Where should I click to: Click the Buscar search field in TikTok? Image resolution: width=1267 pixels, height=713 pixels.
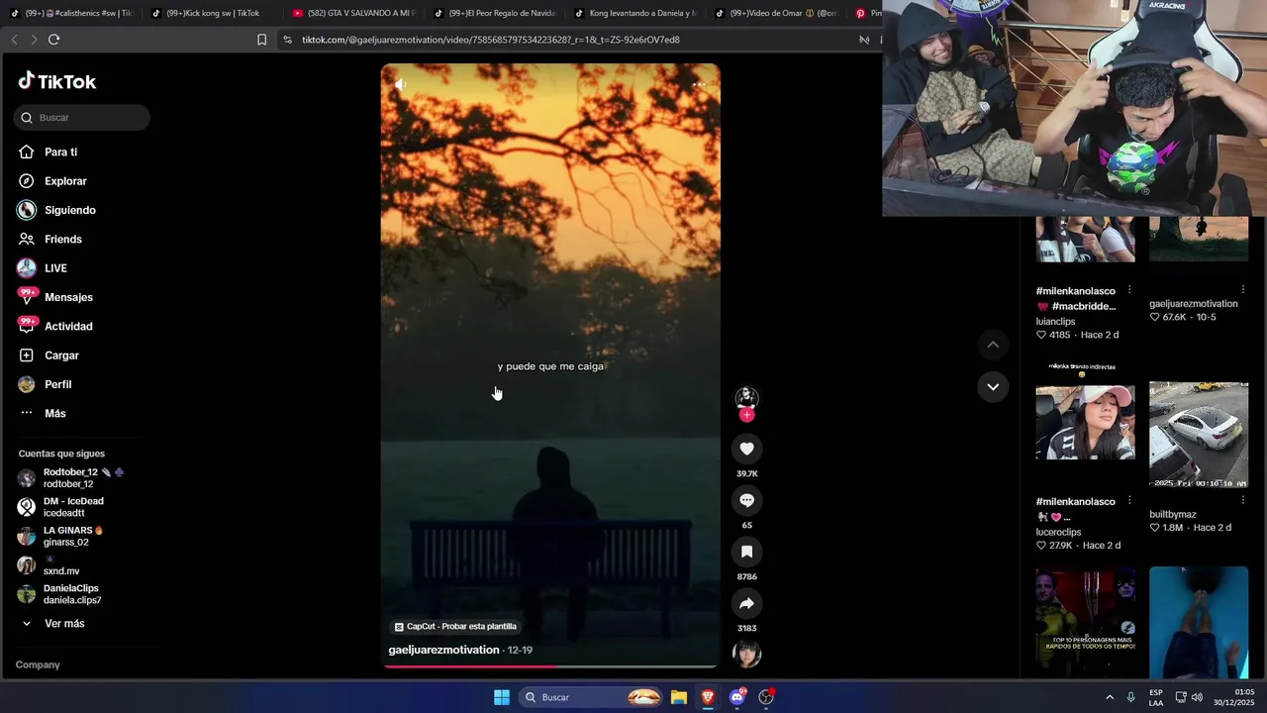pyautogui.click(x=82, y=118)
